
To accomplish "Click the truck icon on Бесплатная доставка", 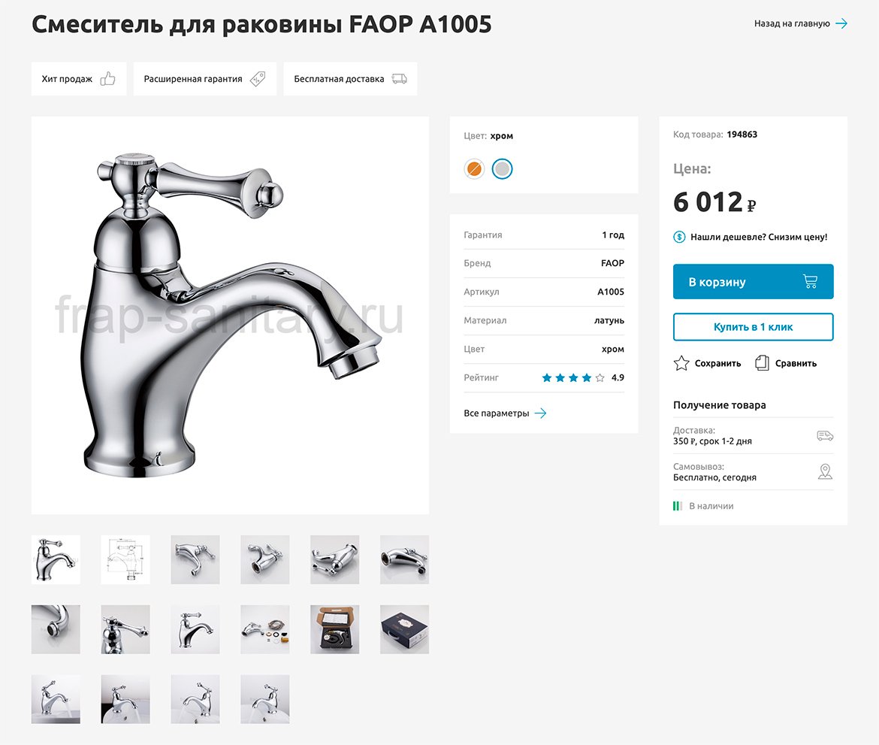I will coord(399,79).
